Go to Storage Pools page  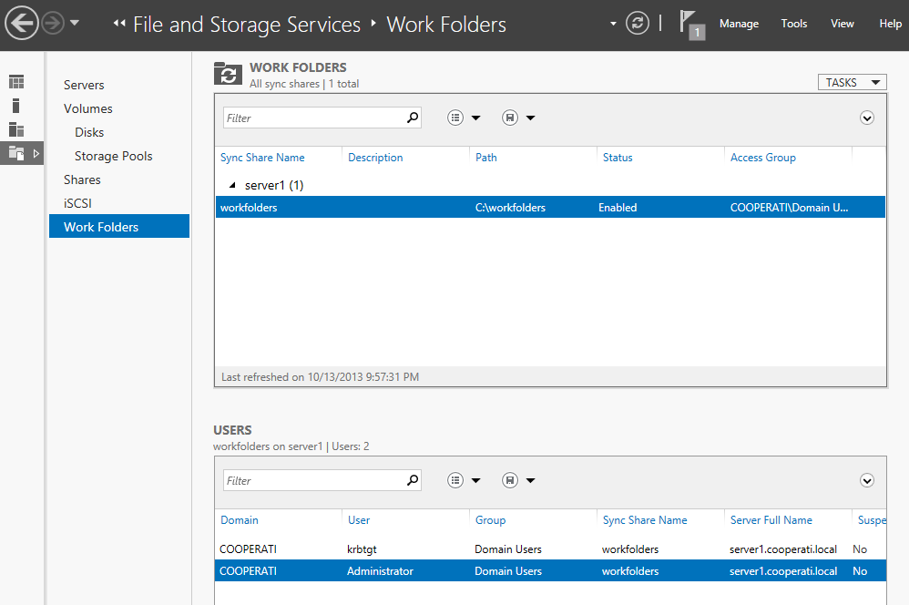pyautogui.click(x=113, y=156)
